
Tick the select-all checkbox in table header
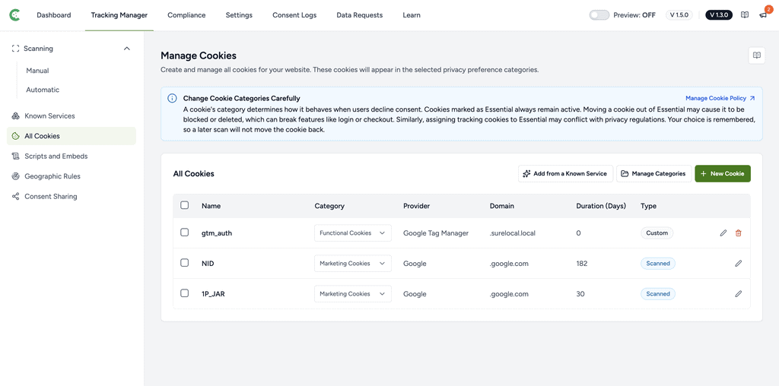[184, 205]
